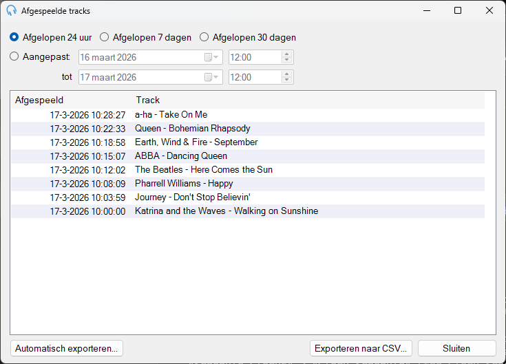Image resolution: width=506 pixels, height=364 pixels.
Task: Select Queen - Bohemian Rhapsody track
Action: click(x=248, y=129)
